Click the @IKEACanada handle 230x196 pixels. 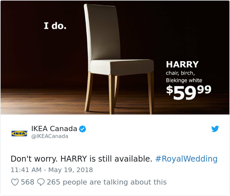(x=50, y=136)
